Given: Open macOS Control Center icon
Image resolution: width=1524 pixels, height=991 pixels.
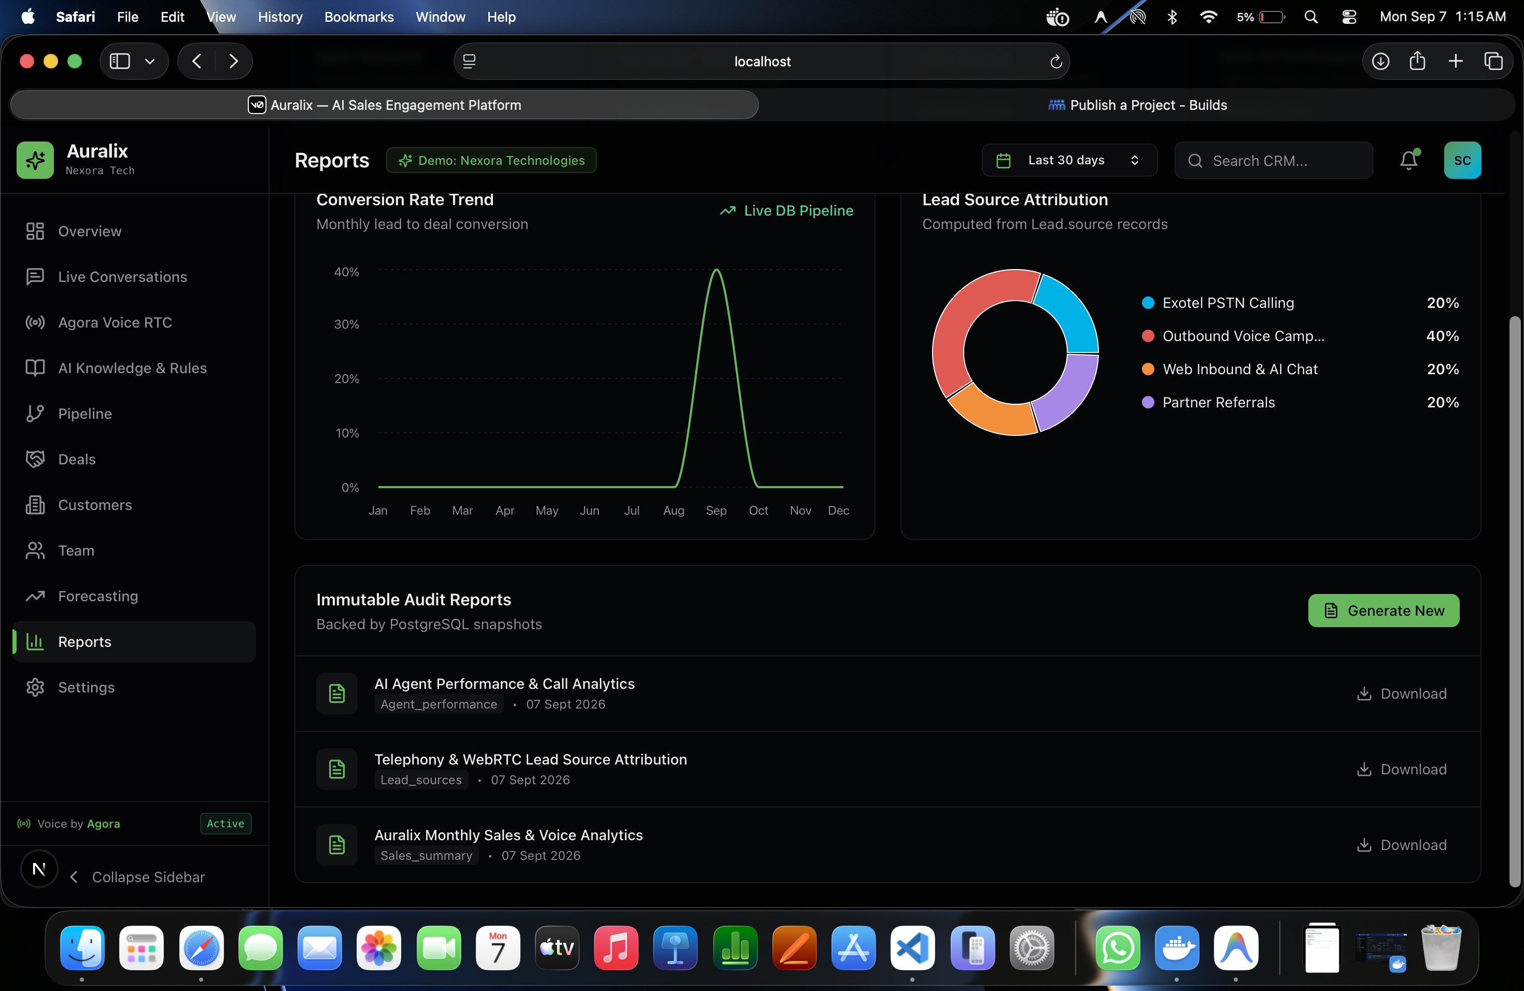Looking at the screenshot, I should pos(1349,17).
